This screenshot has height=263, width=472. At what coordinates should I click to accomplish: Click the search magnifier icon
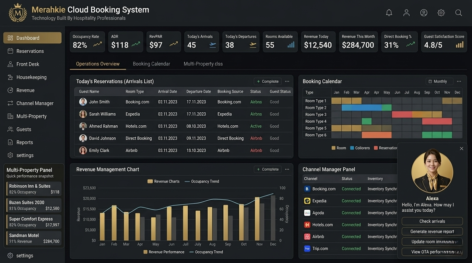tap(459, 13)
